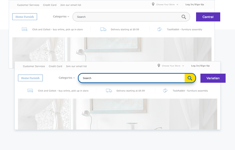Viewport: 235px width, 150px height.
Task: Click the gray magnifier icon in Control search bar
Action: pos(184,17)
